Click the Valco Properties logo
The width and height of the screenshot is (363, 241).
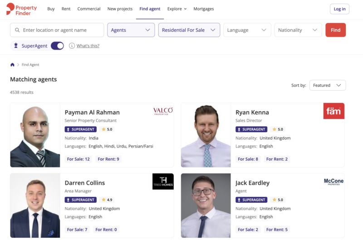coord(163,111)
